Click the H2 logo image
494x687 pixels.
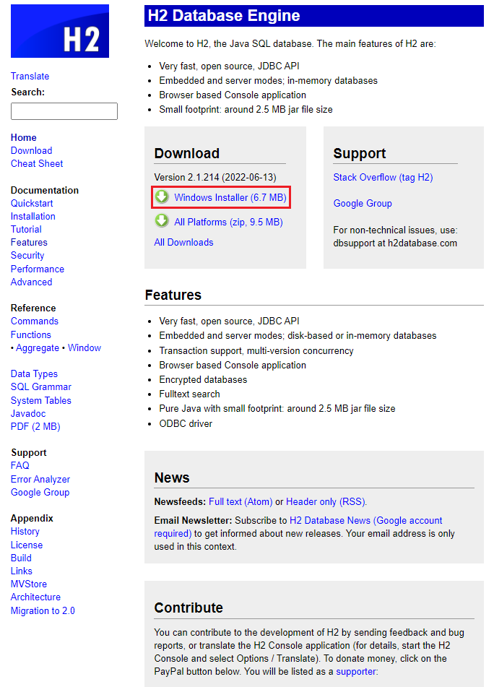pyautogui.click(x=60, y=31)
